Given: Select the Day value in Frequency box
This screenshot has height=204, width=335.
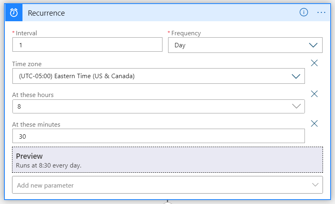Looking at the screenshot, I should tap(180, 45).
